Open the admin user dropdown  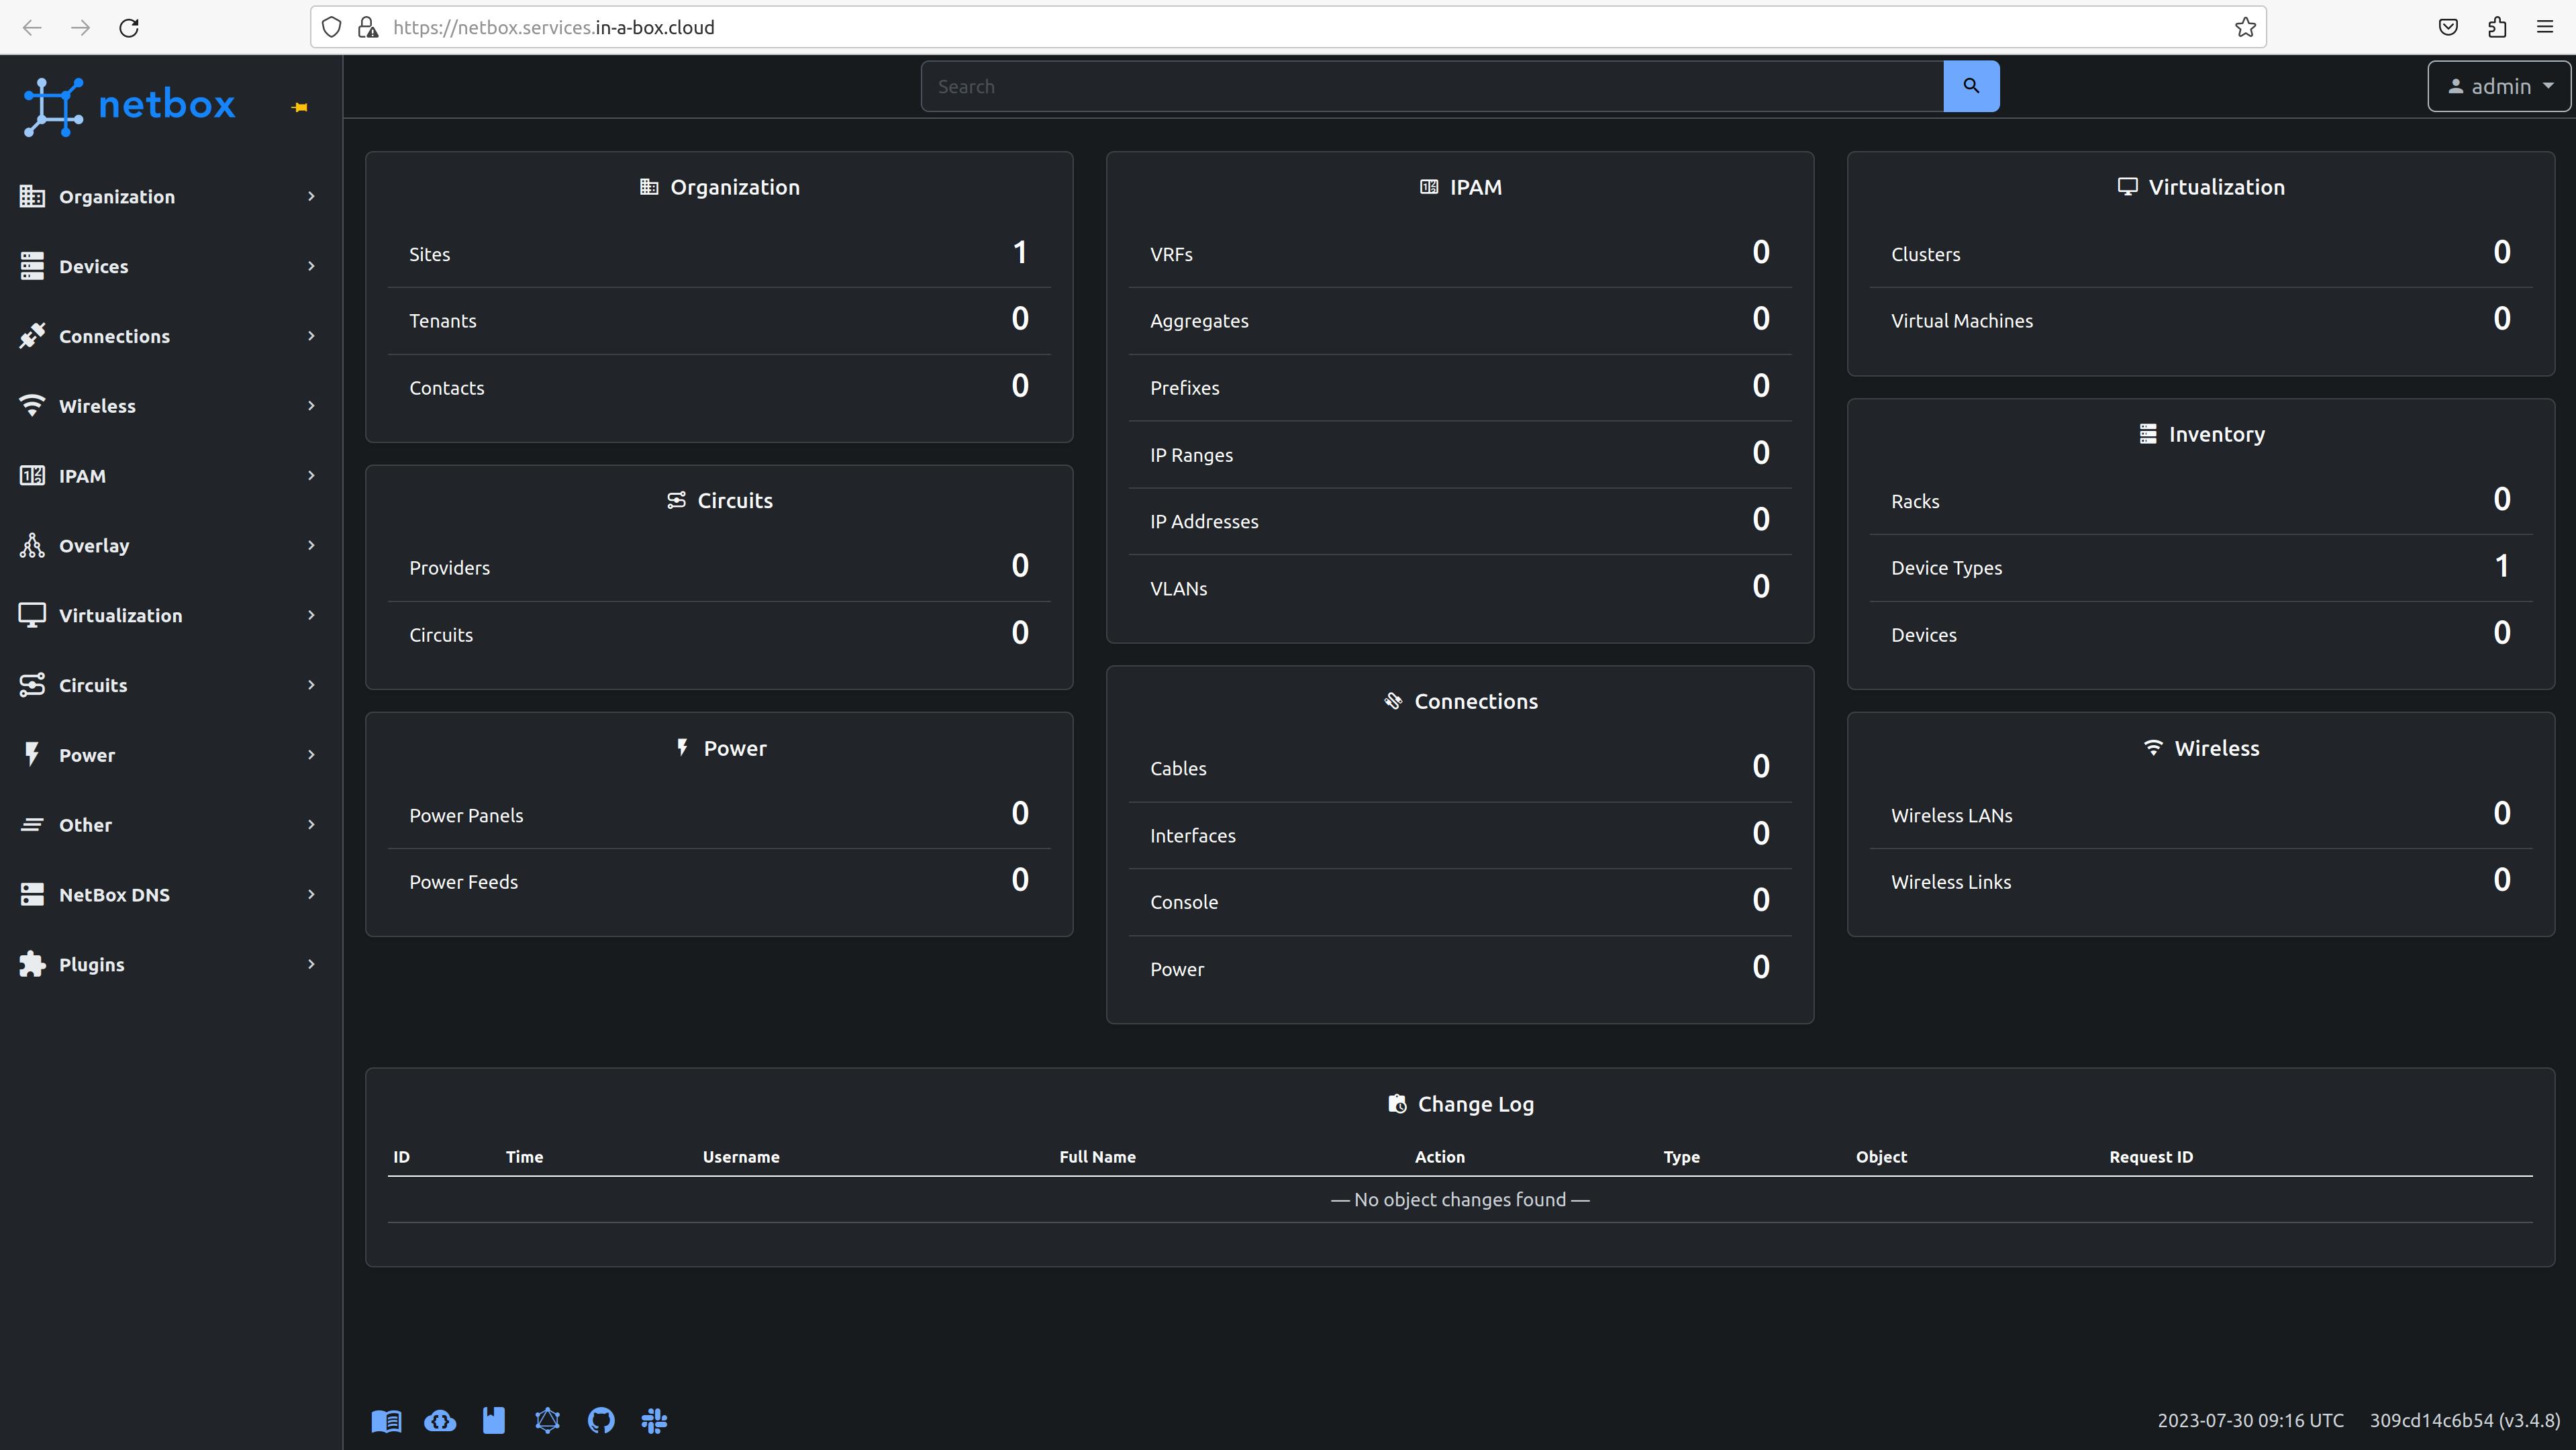click(x=2499, y=87)
